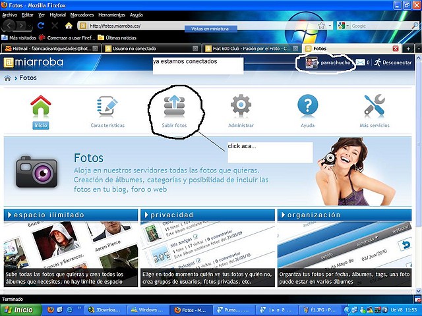The height and width of the screenshot is (316, 422).
Task: Open the Windows Inicio start button
Action: (21, 310)
